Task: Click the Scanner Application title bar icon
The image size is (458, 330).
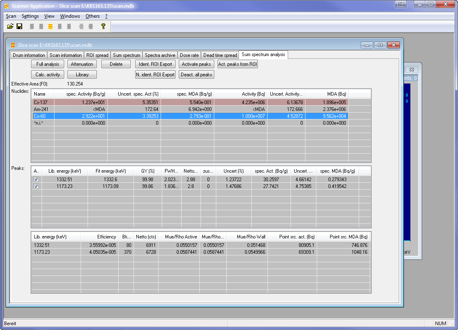Action: 6,6
